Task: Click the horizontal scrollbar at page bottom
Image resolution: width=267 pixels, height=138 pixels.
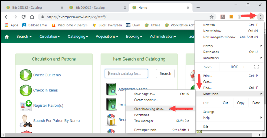Action: click(x=128, y=135)
